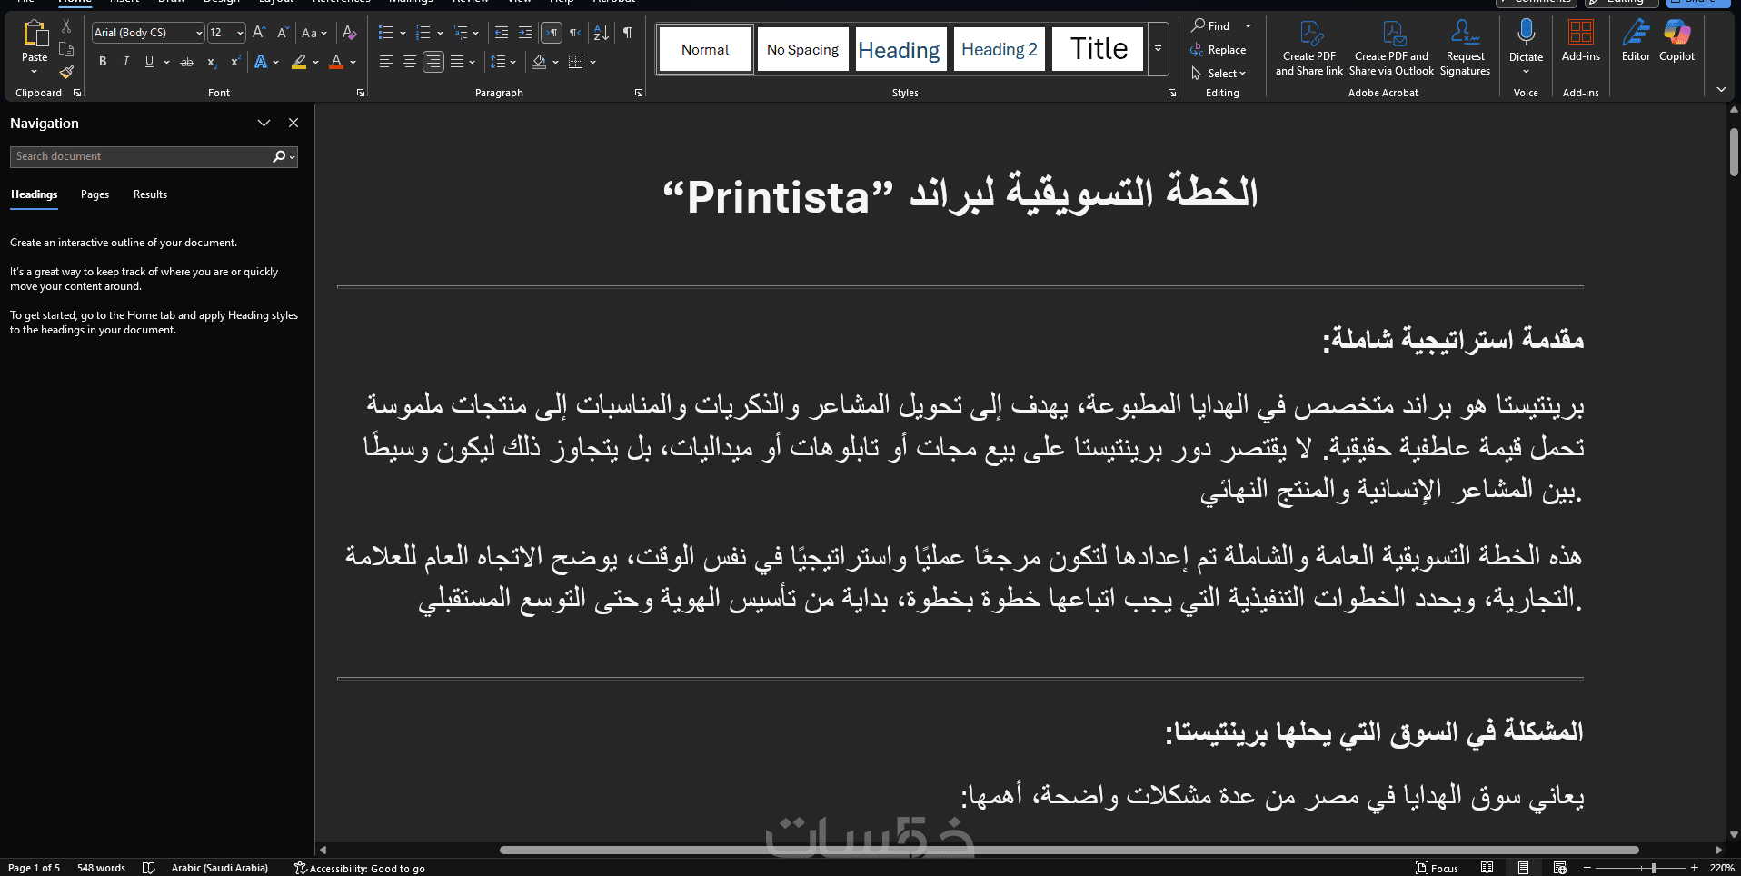Viewport: 1741px width, 876px height.
Task: Decrease the paragraph indent
Action: click(502, 33)
